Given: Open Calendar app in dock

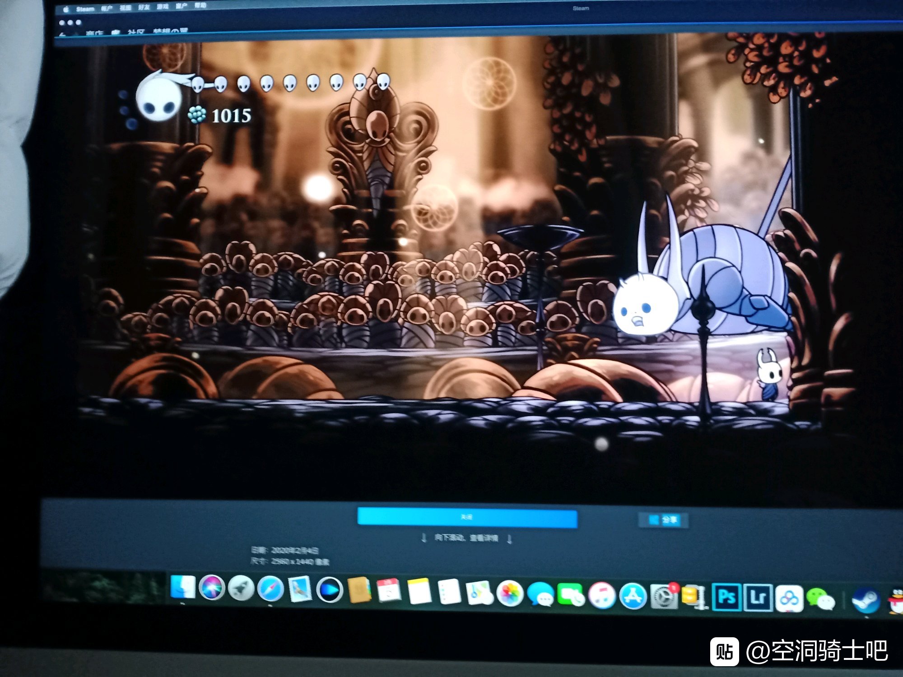Looking at the screenshot, I should (389, 591).
